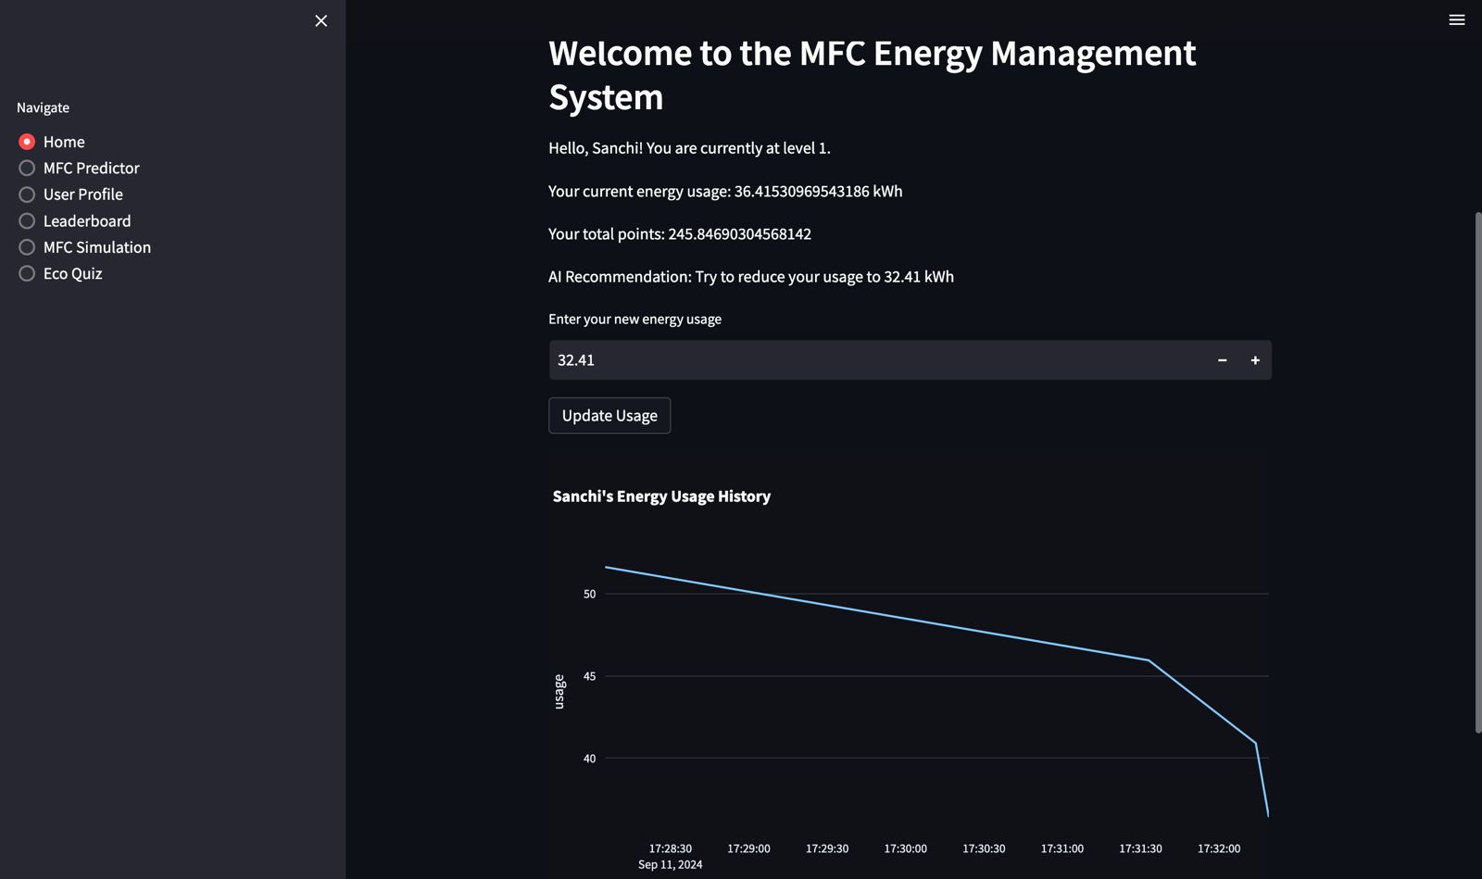The image size is (1482, 879).
Task: Increase energy usage with plus button
Action: coord(1255,360)
